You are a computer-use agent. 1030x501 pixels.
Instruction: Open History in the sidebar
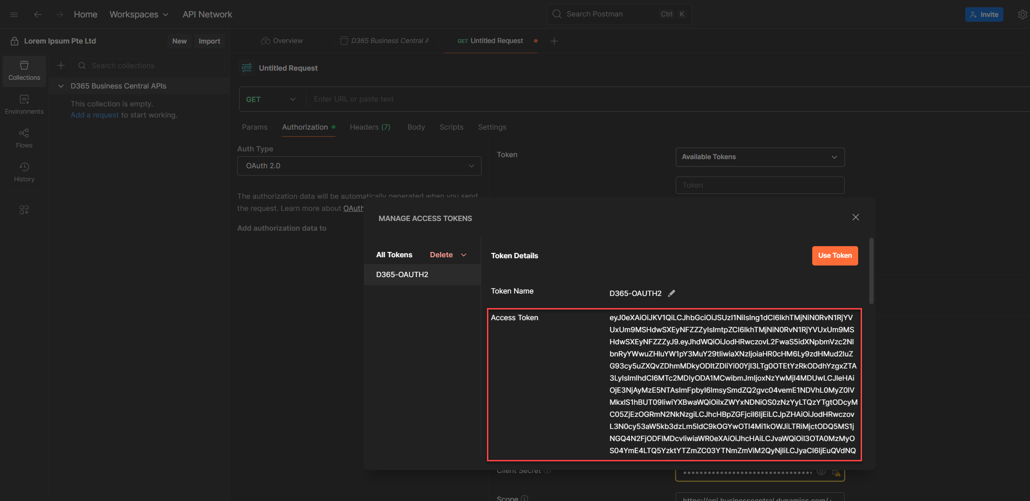point(24,172)
